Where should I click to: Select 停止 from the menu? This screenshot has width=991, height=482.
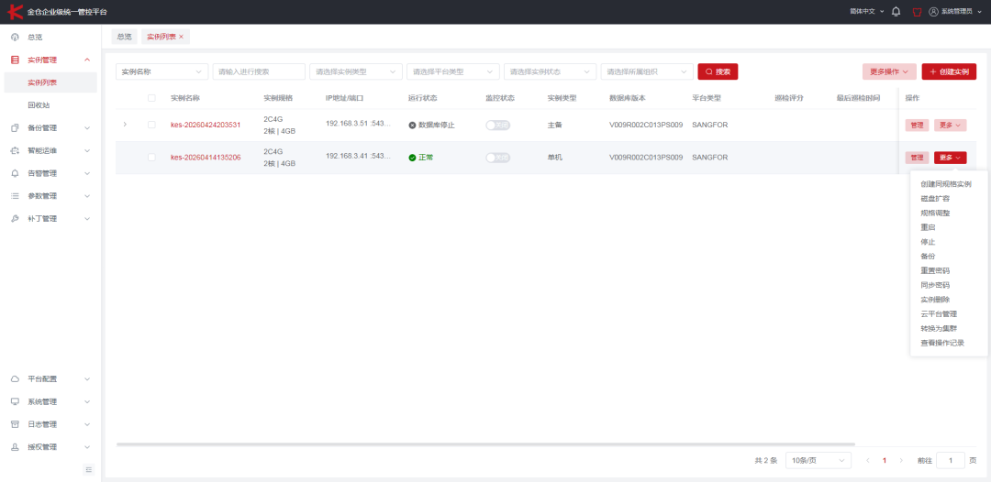pyautogui.click(x=928, y=242)
